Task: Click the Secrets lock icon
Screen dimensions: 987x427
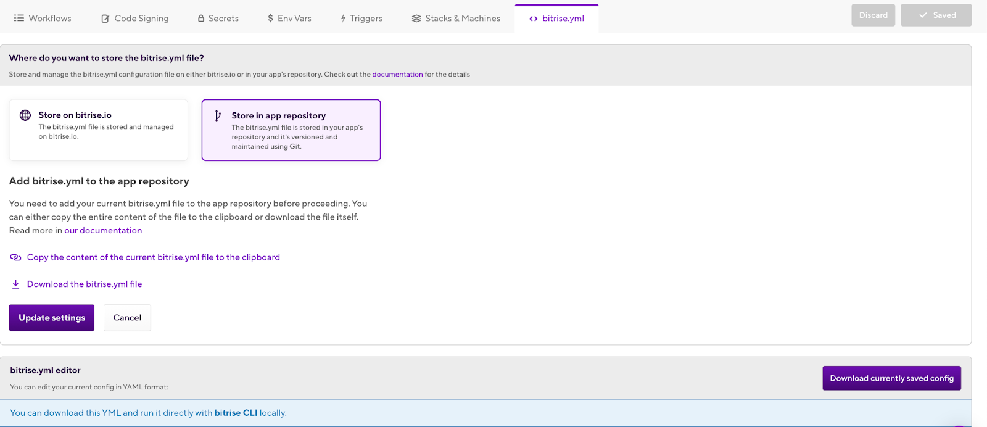Action: (x=201, y=19)
